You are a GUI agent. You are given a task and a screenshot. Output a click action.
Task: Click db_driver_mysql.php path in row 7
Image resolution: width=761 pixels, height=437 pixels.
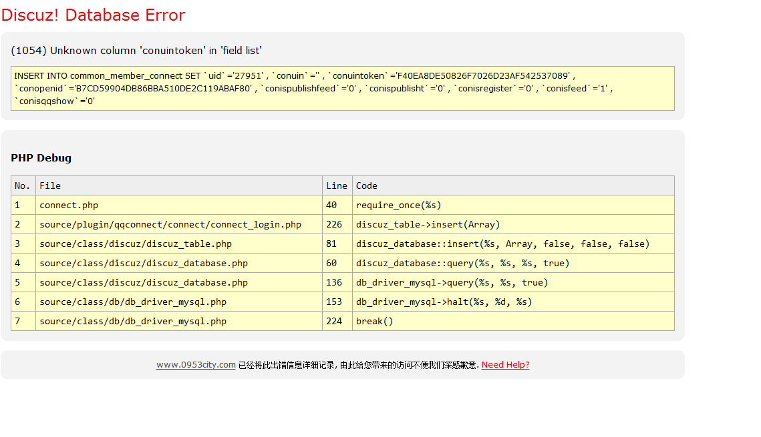179,321
